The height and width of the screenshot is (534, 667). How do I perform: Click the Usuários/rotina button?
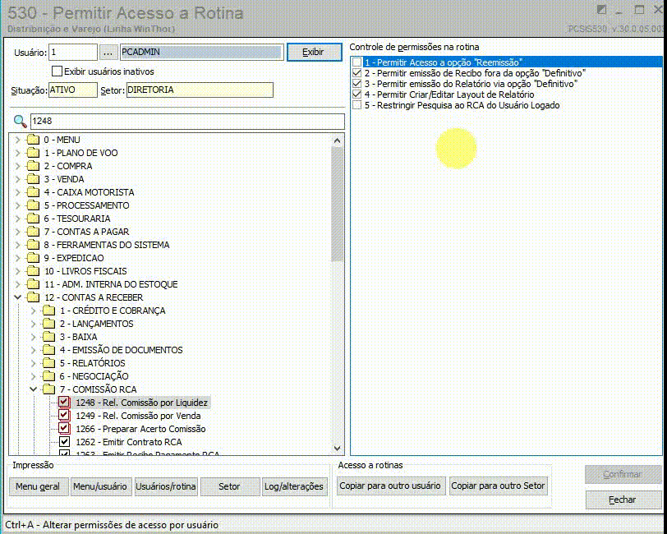click(166, 487)
